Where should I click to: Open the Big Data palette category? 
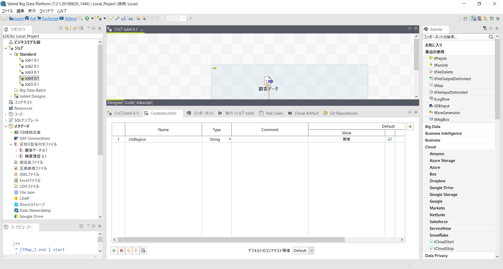433,126
